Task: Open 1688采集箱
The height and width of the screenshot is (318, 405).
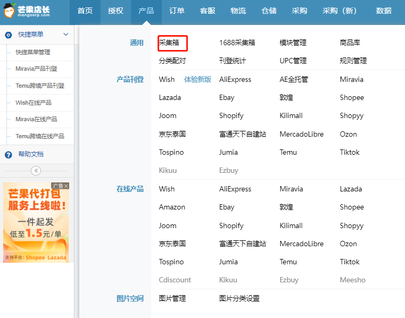Action: click(x=237, y=43)
